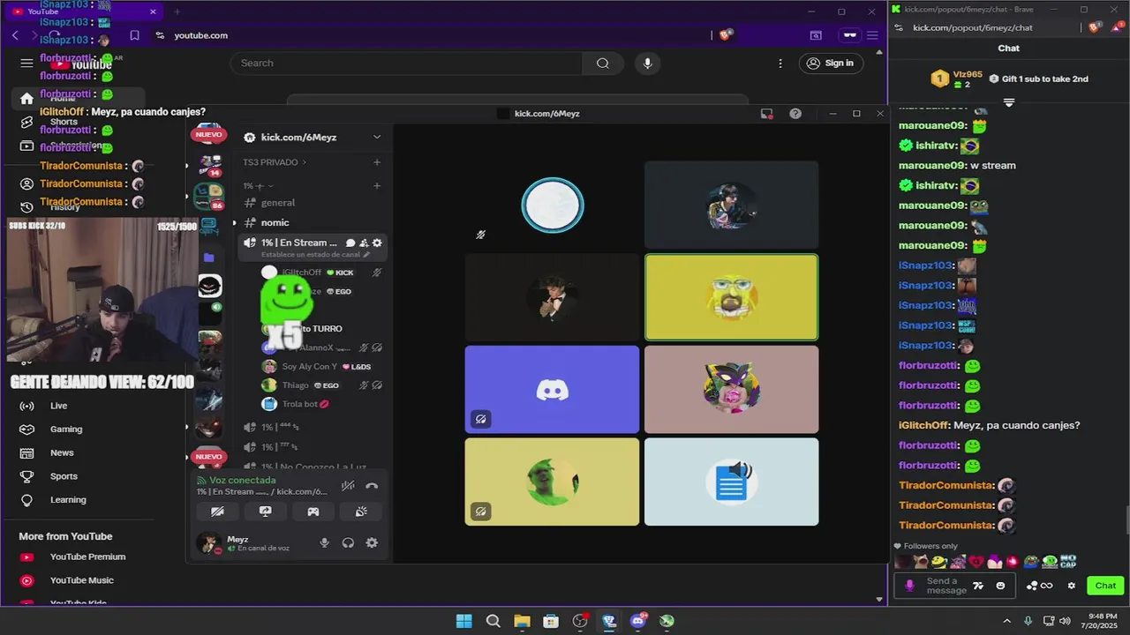Open Discord user settings gear
The width and height of the screenshot is (1130, 635).
(372, 543)
